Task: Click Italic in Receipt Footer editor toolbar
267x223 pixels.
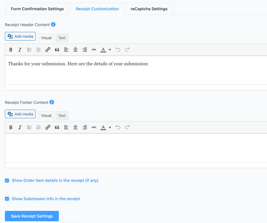Action: 20,127
